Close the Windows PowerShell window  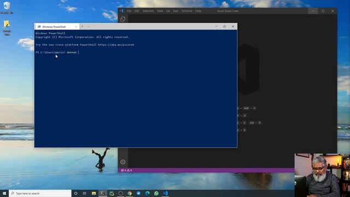pos(233,26)
